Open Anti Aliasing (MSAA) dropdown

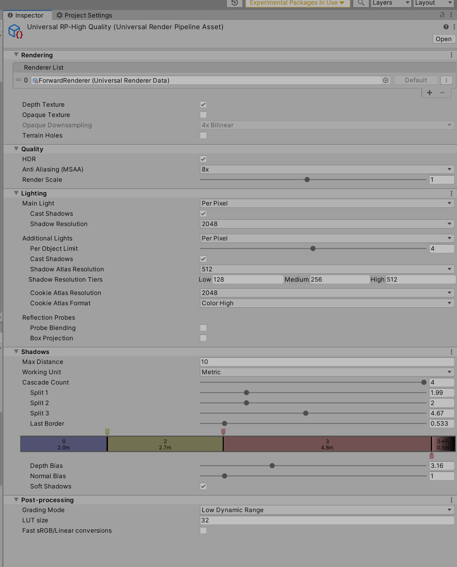(x=327, y=169)
